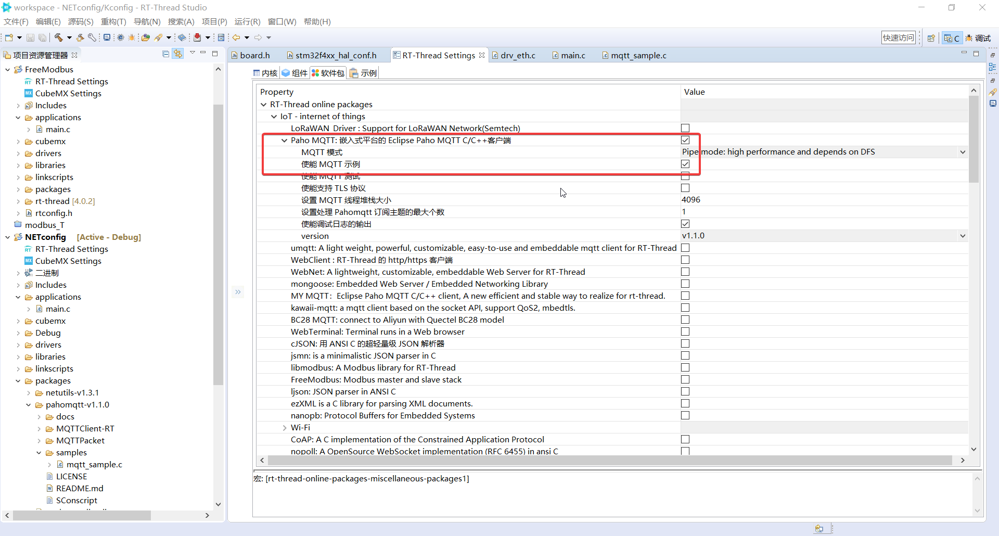Uncheck 使能 MQTT 示例 checkbox
The image size is (999, 536).
pyautogui.click(x=685, y=164)
